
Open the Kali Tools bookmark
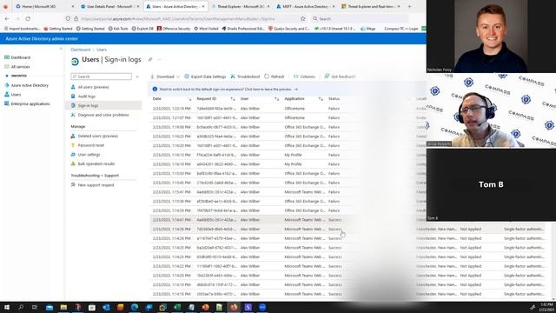pos(118,29)
